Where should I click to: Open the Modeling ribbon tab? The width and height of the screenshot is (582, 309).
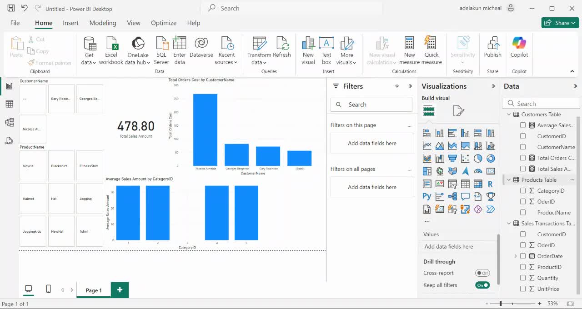point(103,23)
